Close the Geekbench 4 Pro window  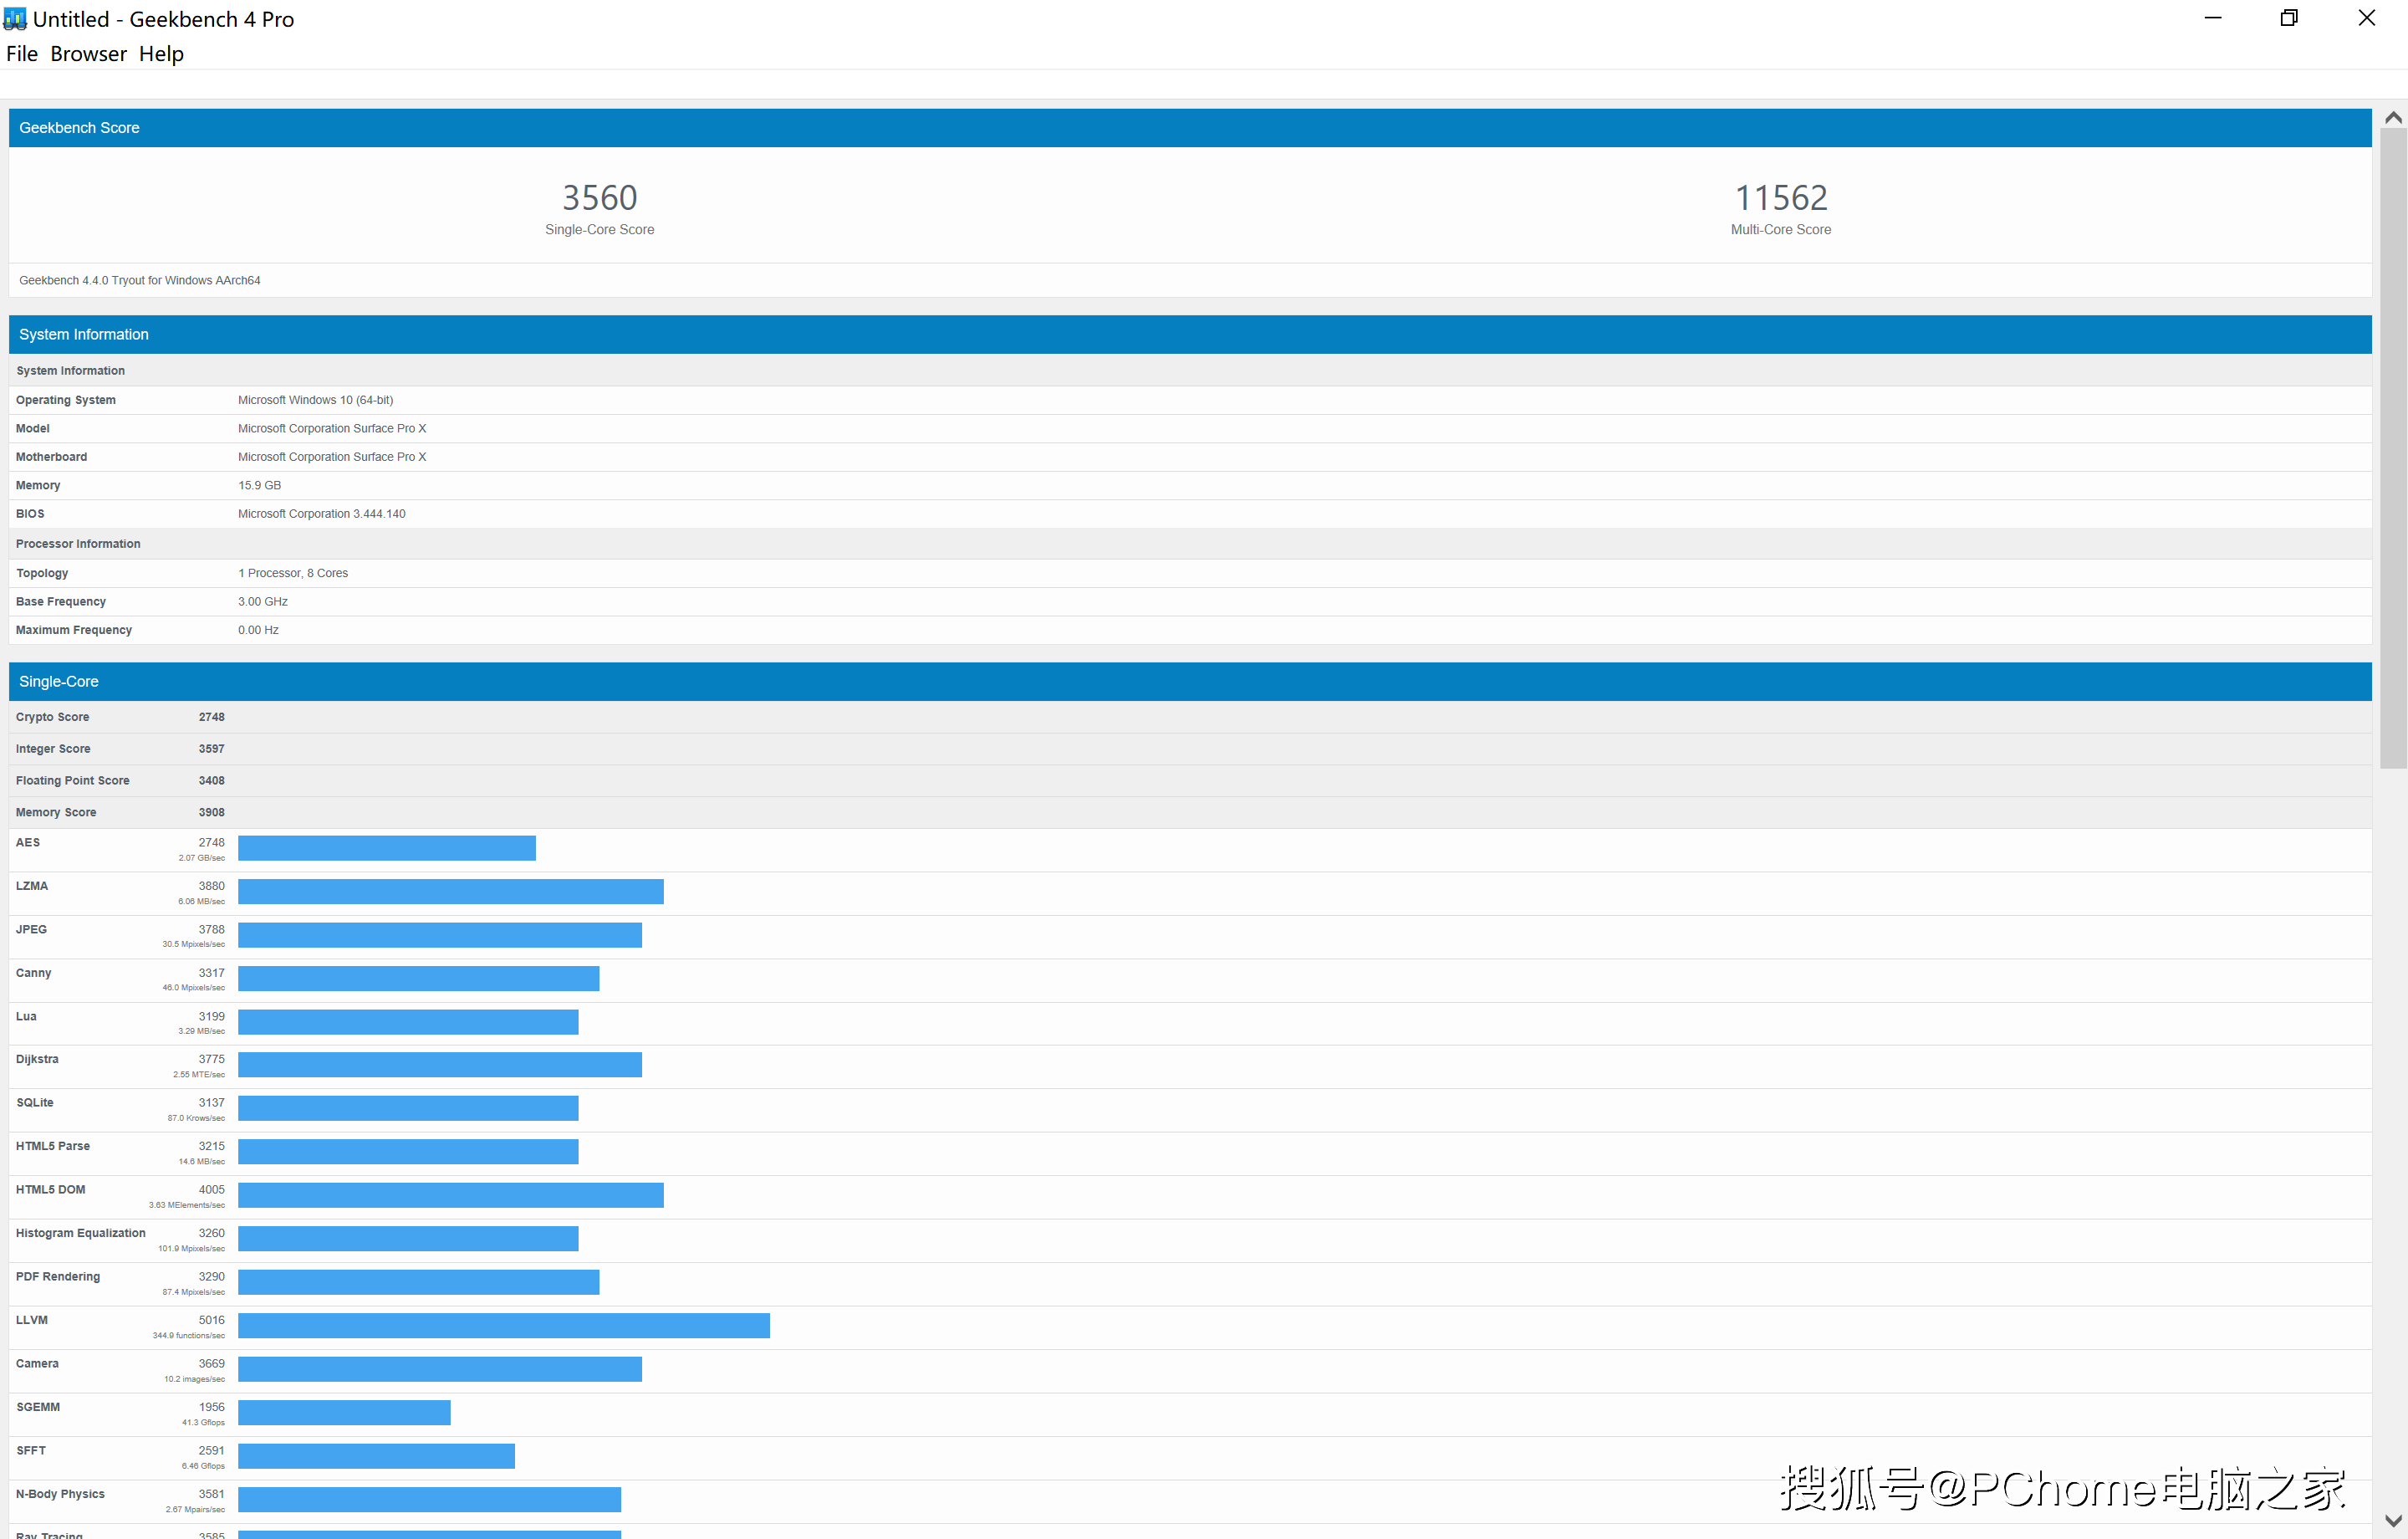pos(2366,18)
